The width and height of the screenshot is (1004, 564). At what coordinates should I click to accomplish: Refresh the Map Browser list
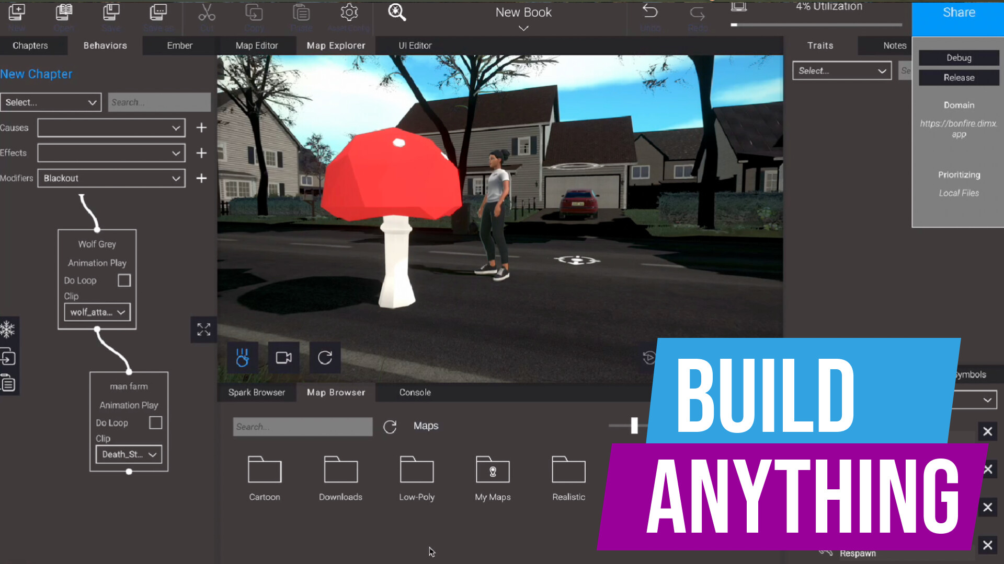click(390, 427)
